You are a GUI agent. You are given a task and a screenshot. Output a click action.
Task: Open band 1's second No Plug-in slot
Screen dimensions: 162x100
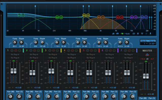coord(15,58)
